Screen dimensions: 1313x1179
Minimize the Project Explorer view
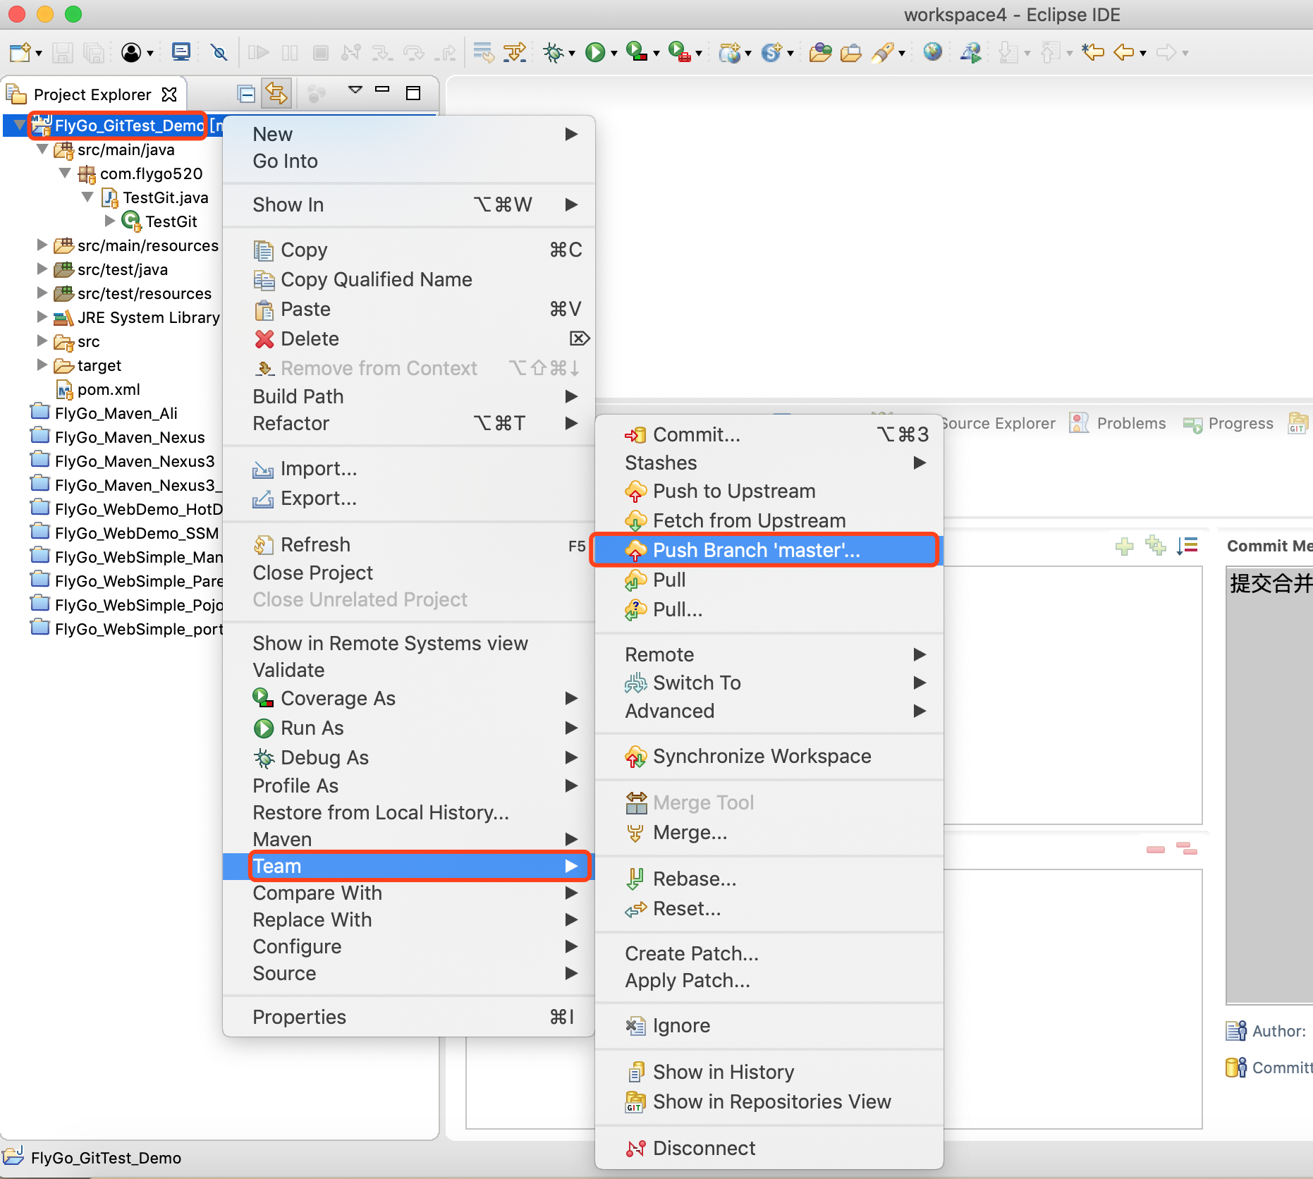(x=382, y=90)
